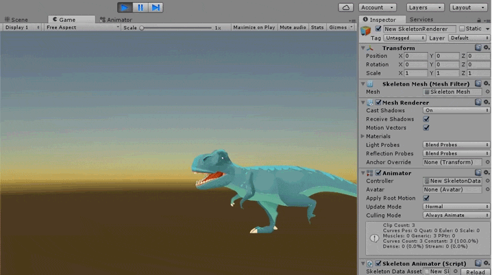492x275 pixels.
Task: Click the Play button
Action: [125, 8]
